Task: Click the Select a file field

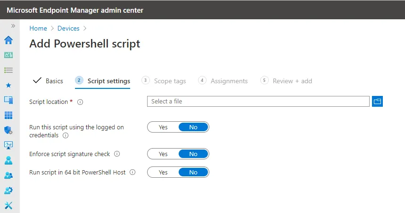Action: [258, 101]
